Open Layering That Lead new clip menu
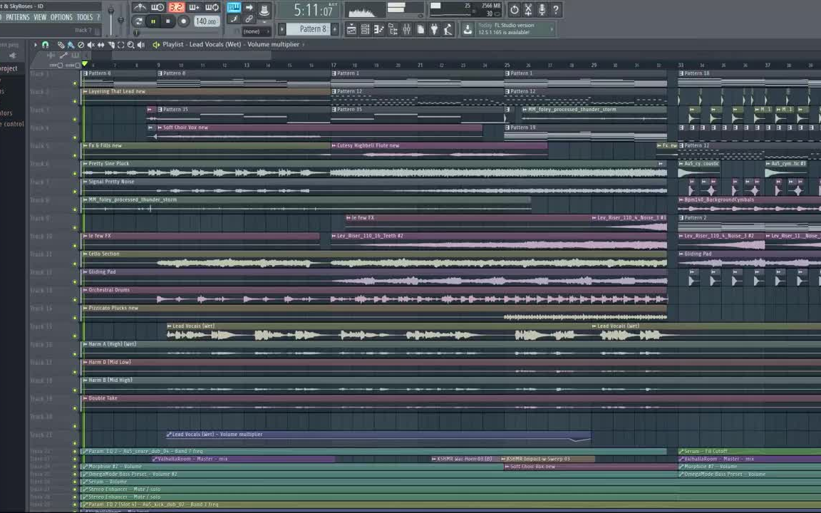821x513 pixels. pyautogui.click(x=85, y=92)
